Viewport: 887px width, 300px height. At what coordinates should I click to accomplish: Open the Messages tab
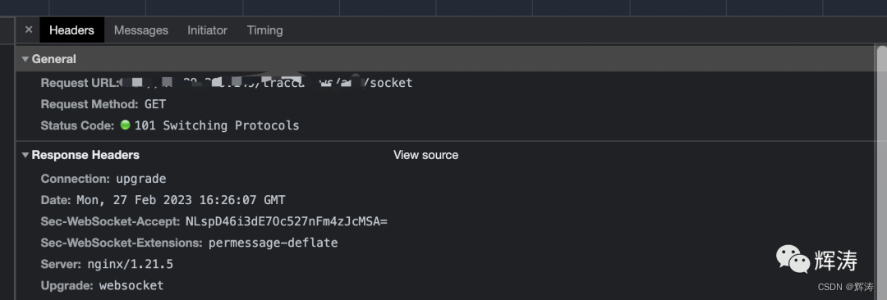point(141,30)
